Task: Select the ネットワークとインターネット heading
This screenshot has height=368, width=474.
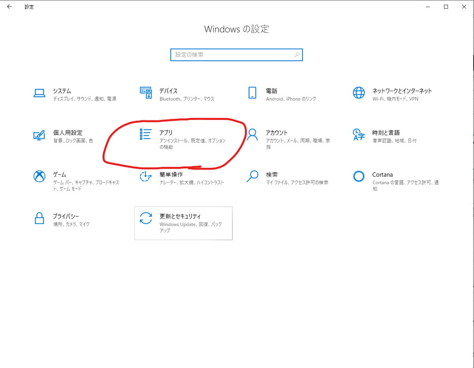Action: [x=402, y=91]
